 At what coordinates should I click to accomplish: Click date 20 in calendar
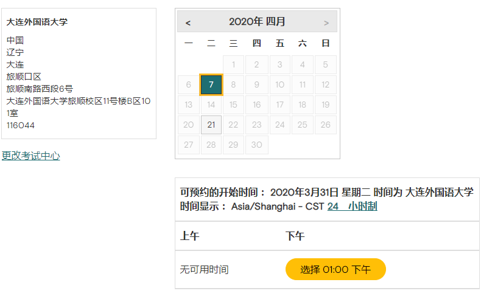point(188,125)
